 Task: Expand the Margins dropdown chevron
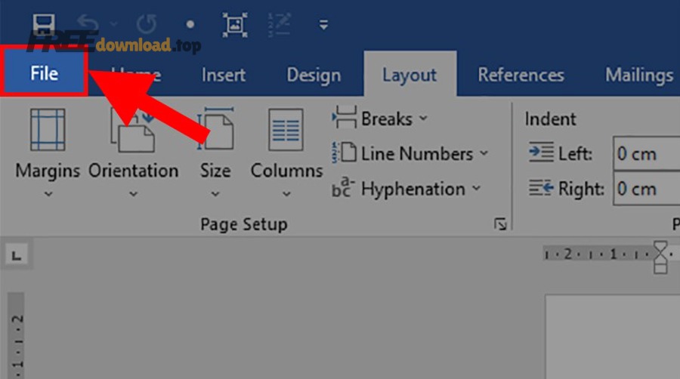point(48,194)
